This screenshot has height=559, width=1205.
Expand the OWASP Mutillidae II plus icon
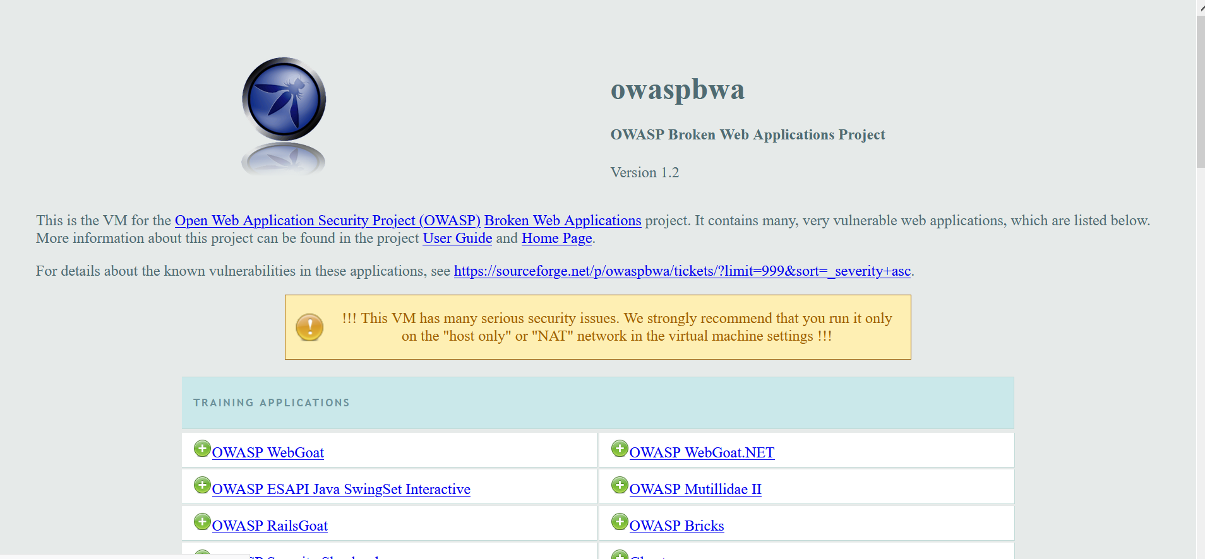pos(620,485)
